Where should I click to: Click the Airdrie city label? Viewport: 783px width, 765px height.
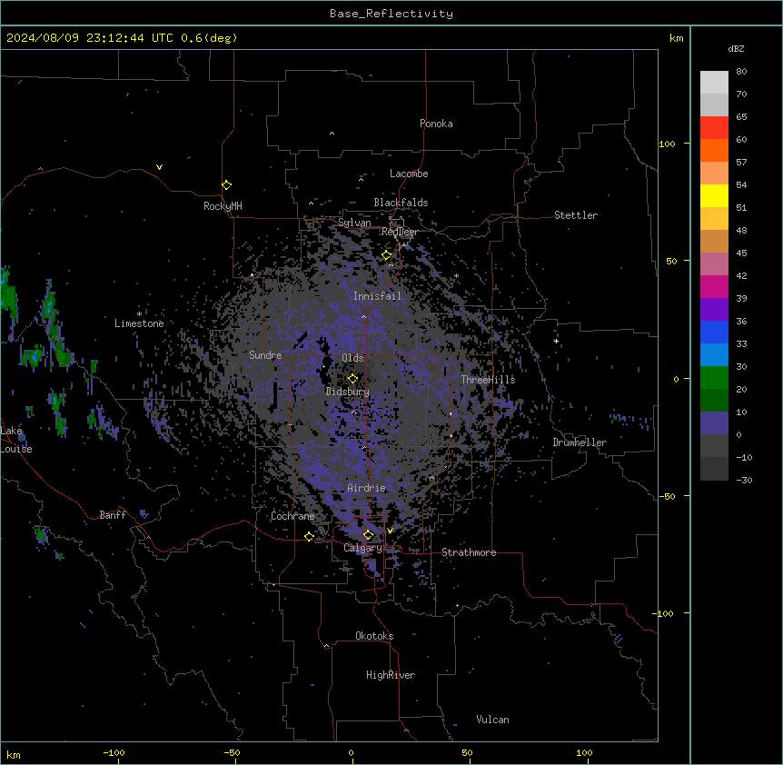pos(367,488)
